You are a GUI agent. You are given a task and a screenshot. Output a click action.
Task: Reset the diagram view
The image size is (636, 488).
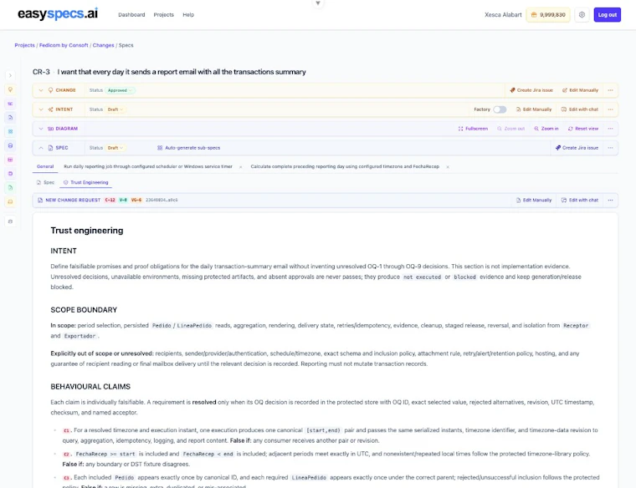pos(583,129)
